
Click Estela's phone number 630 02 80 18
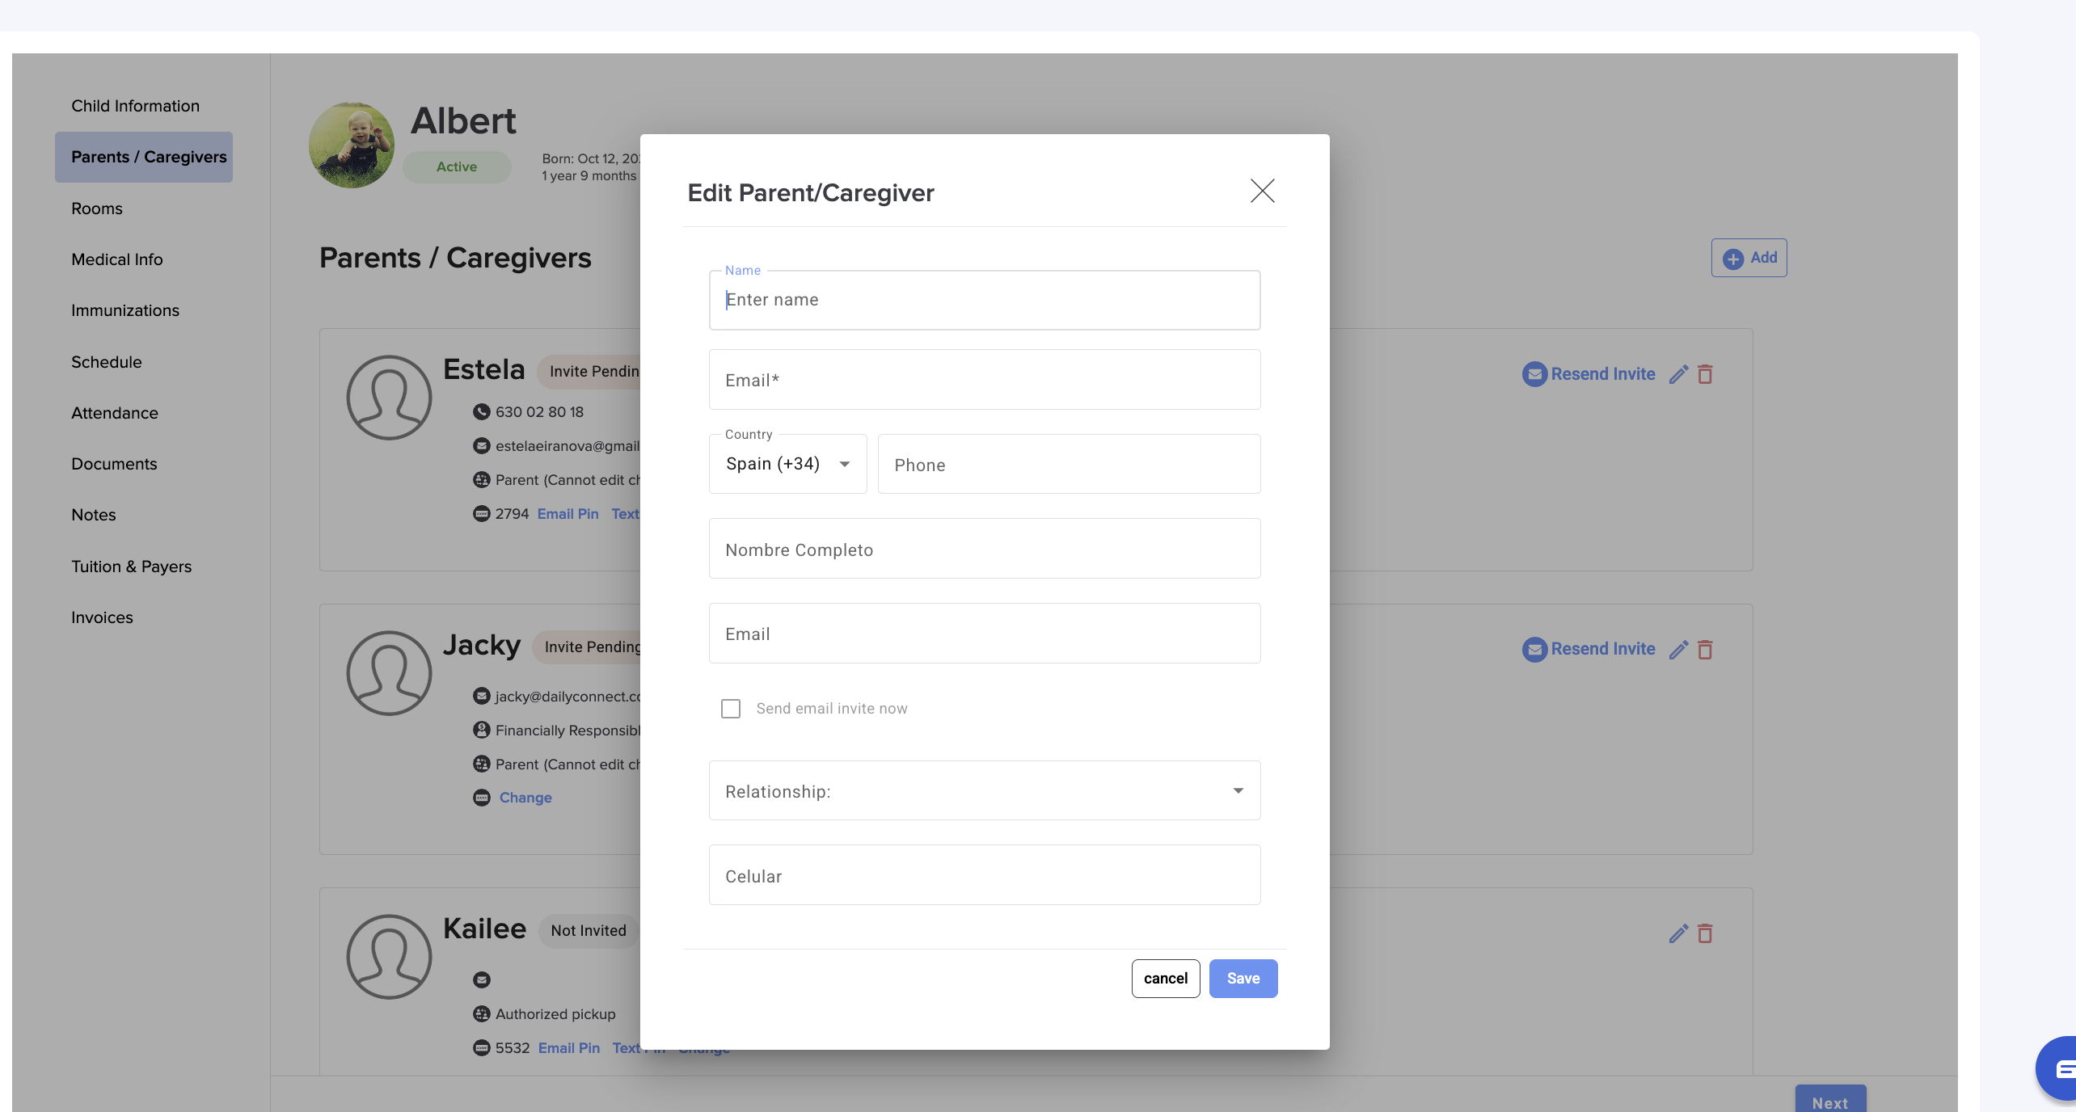(x=539, y=412)
